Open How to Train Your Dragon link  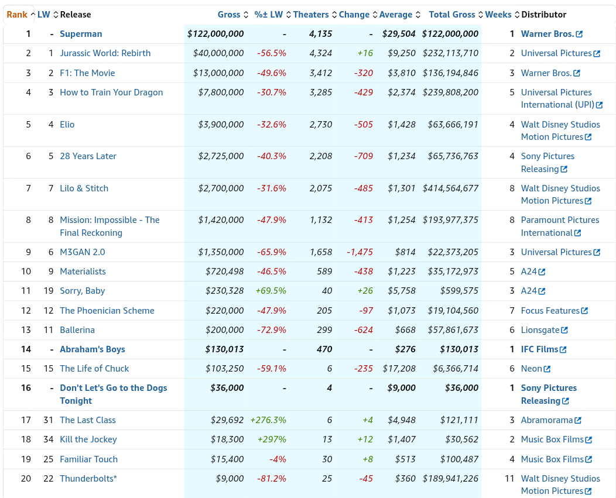coord(111,92)
